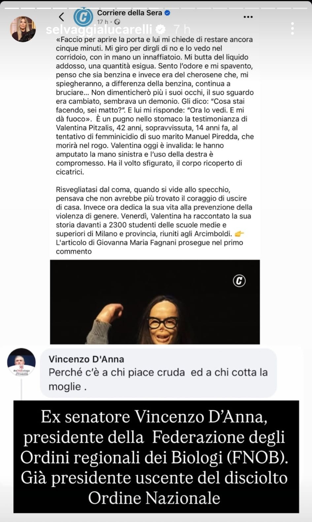312x522 pixels.
Task: Tap the white verified badge after selvaggialucarelli
Action: [x=160, y=29]
